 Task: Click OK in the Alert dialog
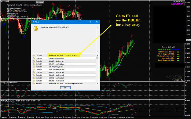coord(65,88)
